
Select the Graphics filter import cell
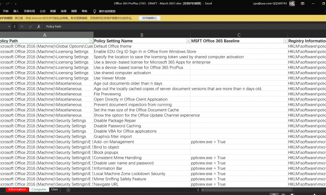coord(142,136)
